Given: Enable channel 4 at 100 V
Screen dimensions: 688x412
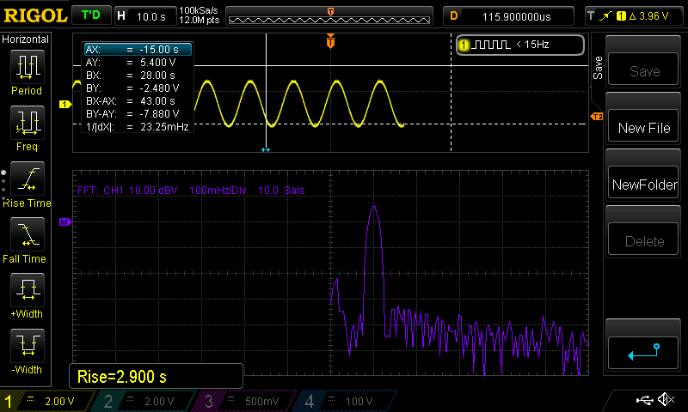Looking at the screenshot, I should [x=342, y=401].
